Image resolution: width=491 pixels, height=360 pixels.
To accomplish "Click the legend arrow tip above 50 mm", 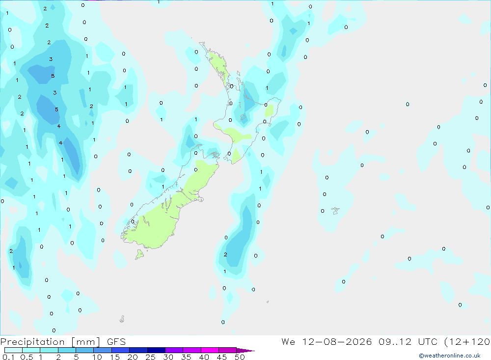I will [x=245, y=351].
